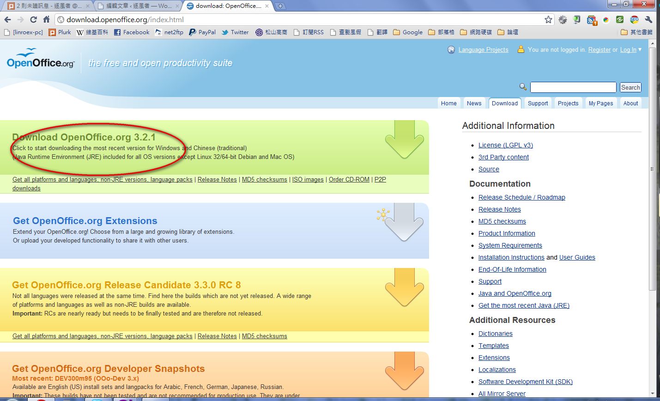
Task: Click the yellow Release Candidate arrow graphic
Action: 404,288
